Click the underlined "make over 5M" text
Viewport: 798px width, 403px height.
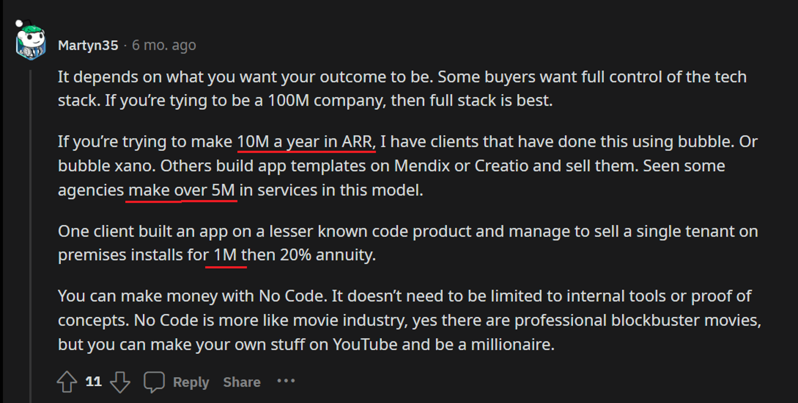tap(181, 189)
